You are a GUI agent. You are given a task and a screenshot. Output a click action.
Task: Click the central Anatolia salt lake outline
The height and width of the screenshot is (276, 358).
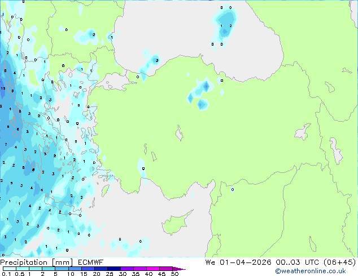[x=179, y=133]
